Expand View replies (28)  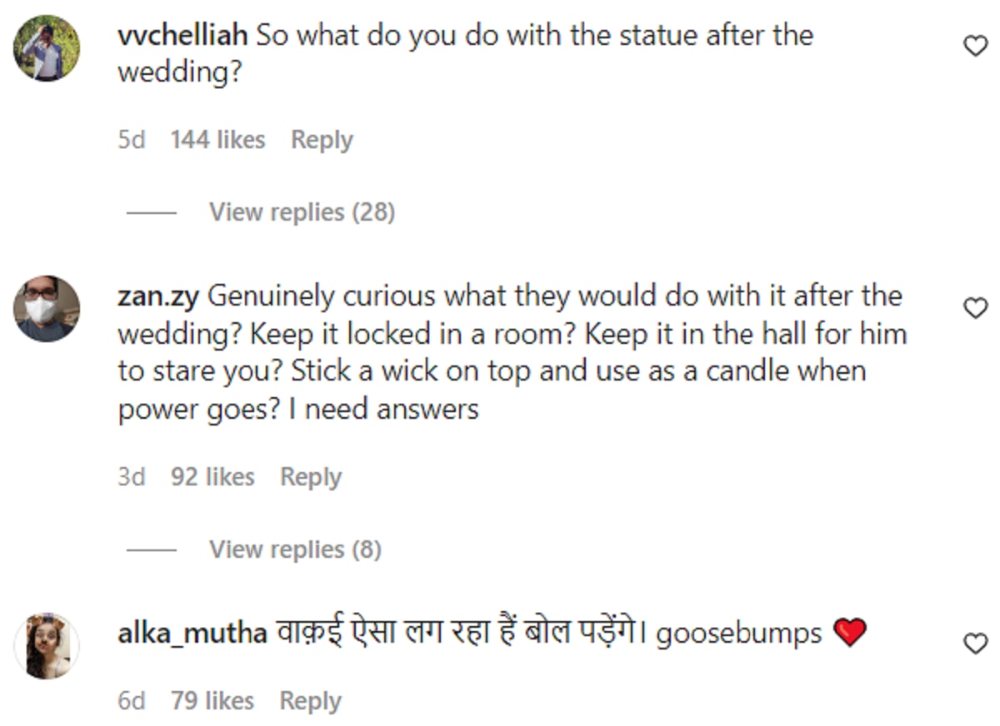click(302, 212)
